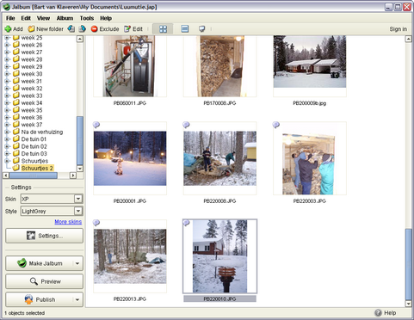This screenshot has width=414, height=320.
Task: Expand the week 27 tree node
Action: pos(7,52)
